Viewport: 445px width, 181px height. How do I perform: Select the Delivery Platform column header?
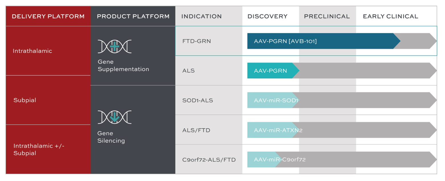48,16
